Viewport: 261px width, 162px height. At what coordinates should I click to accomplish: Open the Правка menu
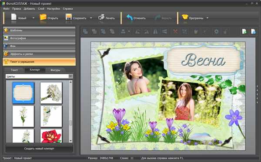17,9
